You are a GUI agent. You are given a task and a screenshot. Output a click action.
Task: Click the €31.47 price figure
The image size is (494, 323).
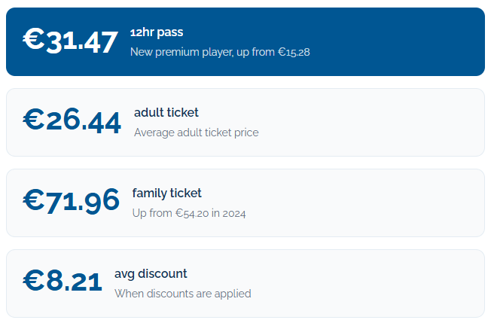[70, 41]
